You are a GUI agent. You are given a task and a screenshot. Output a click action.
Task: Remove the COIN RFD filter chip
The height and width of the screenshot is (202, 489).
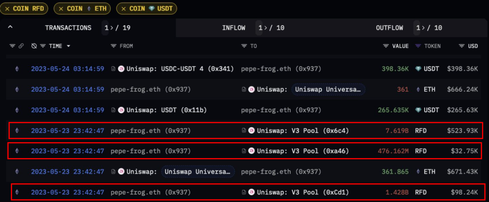pyautogui.click(x=8, y=8)
